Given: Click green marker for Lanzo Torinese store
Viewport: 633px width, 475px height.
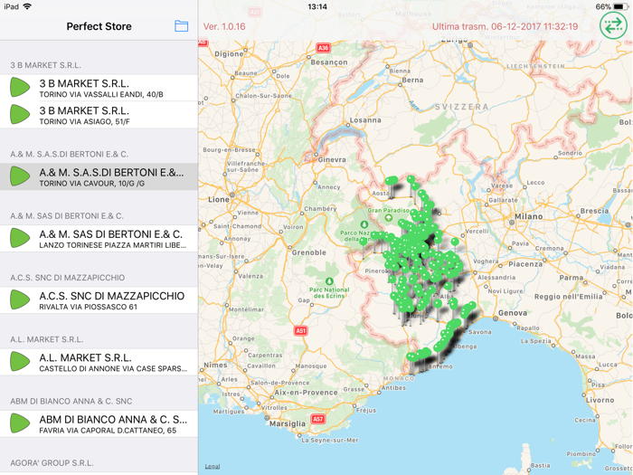Looking at the screenshot, I should tap(20, 238).
